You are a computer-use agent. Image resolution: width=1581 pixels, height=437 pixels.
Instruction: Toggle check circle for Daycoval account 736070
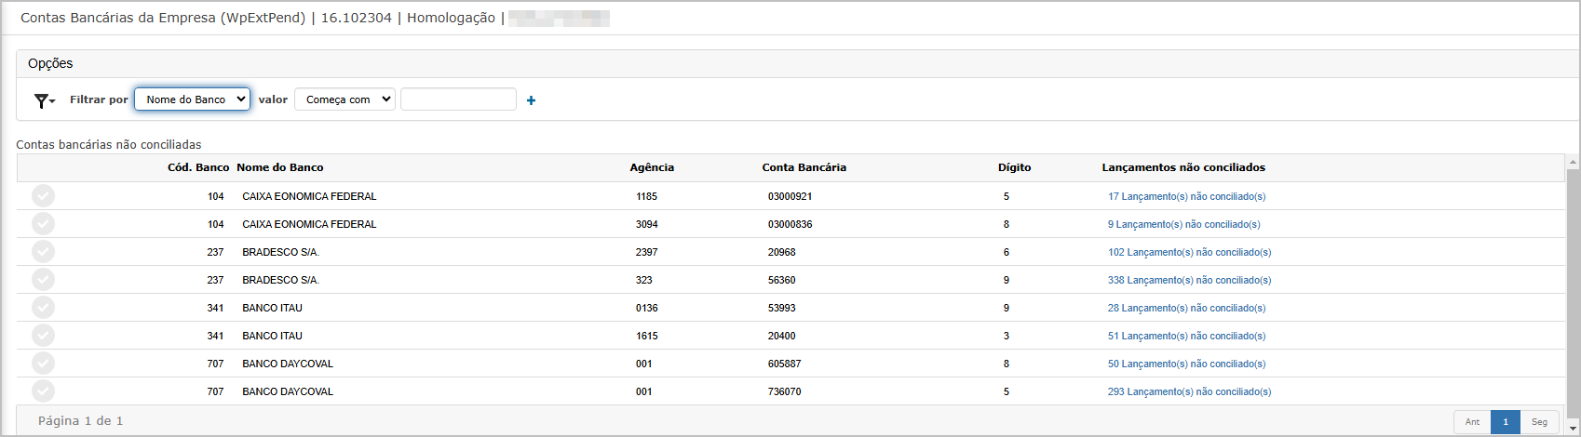click(x=43, y=391)
